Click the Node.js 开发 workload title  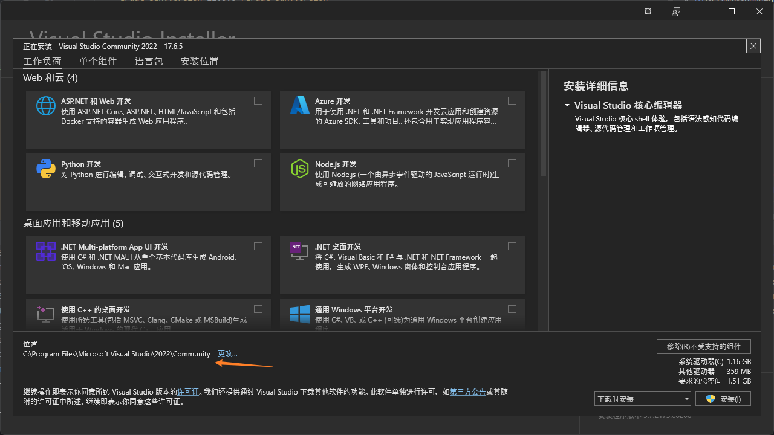pyautogui.click(x=336, y=164)
